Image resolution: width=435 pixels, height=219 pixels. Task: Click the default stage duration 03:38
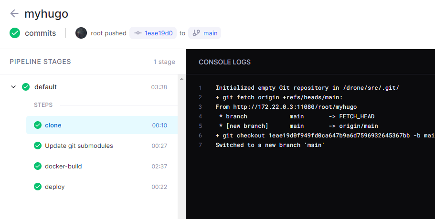pyautogui.click(x=159, y=87)
